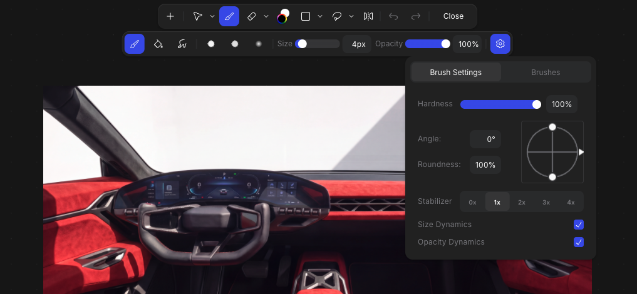Click the mirror flip icon
Image resolution: width=637 pixels, height=294 pixels.
click(368, 16)
